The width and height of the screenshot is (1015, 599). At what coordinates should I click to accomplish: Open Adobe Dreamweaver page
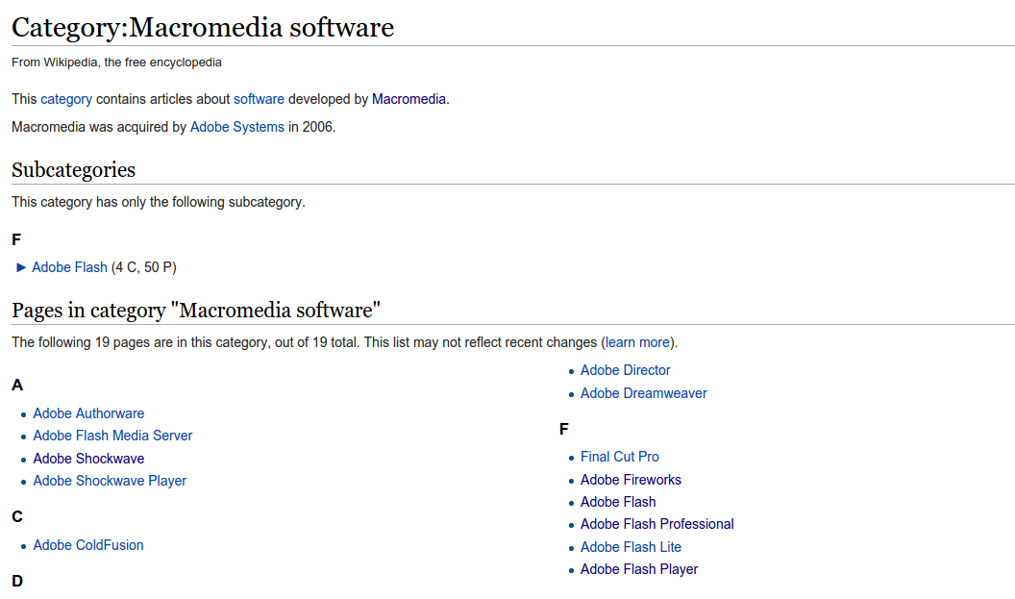coord(643,393)
